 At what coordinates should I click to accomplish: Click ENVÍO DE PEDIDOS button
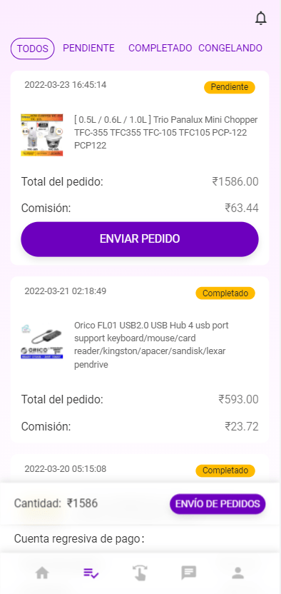click(218, 504)
